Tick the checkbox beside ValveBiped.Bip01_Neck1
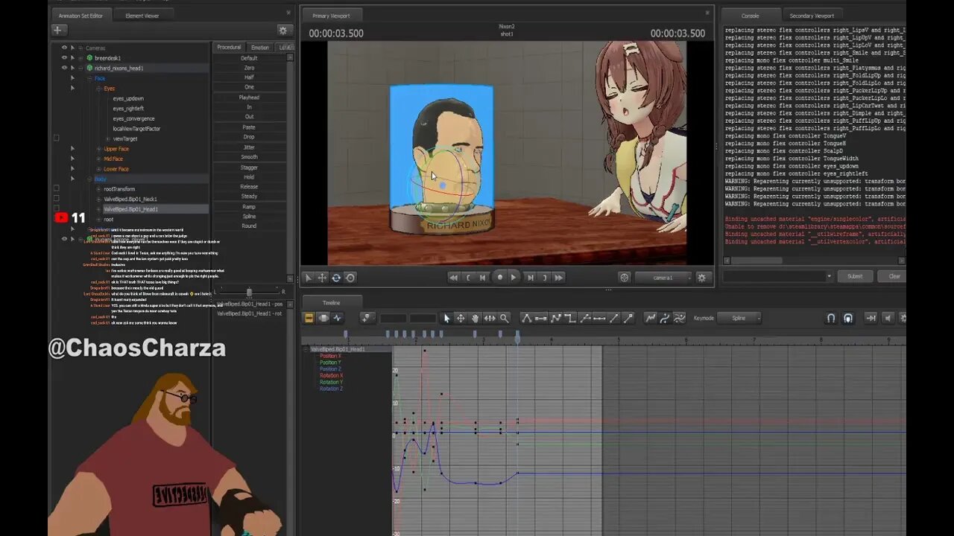The width and height of the screenshot is (954, 536). point(56,199)
